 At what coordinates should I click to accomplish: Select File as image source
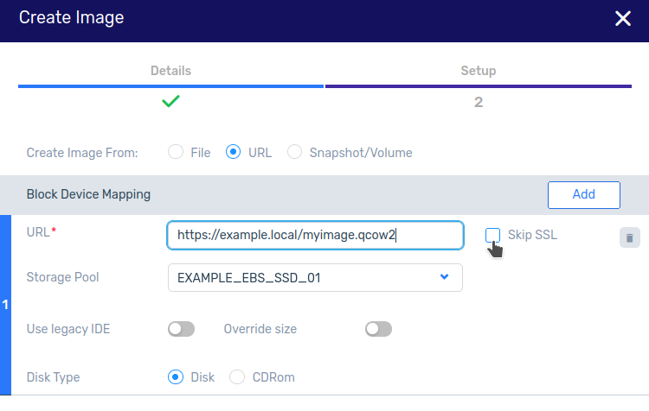coord(176,152)
